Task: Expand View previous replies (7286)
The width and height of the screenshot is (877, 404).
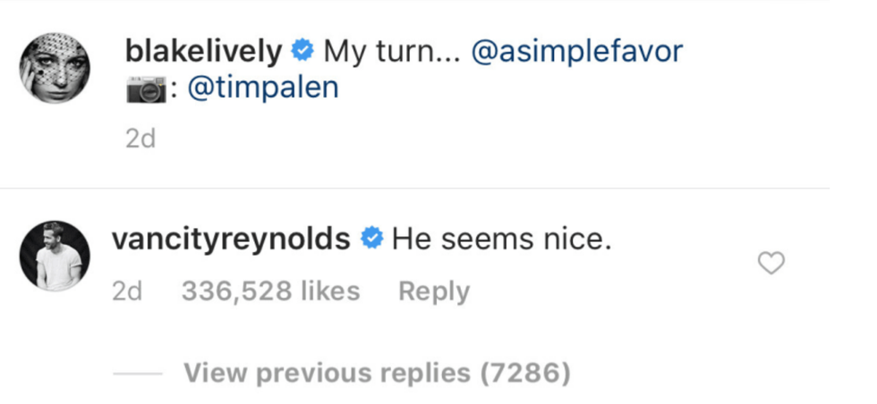Action: coord(377,372)
